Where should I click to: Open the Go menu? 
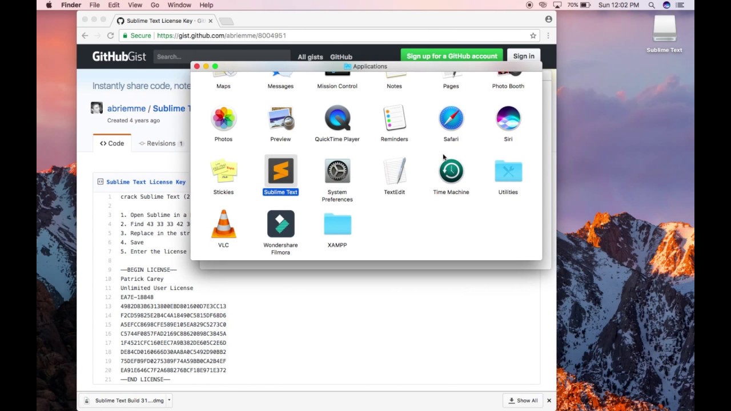155,5
